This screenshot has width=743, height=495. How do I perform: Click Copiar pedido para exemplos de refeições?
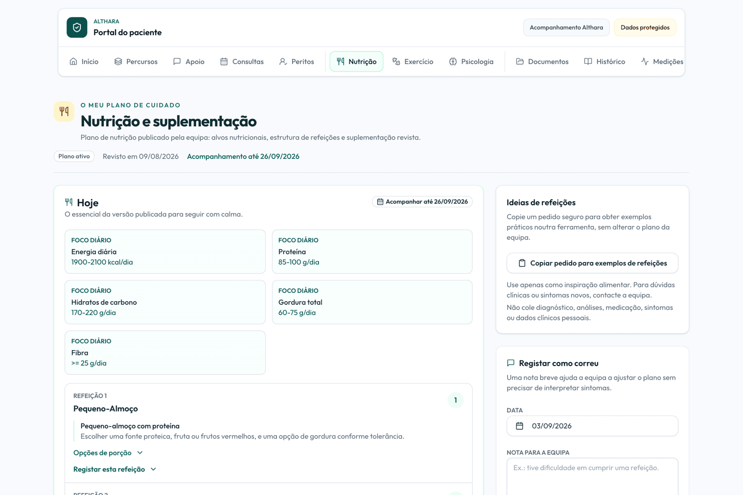592,263
